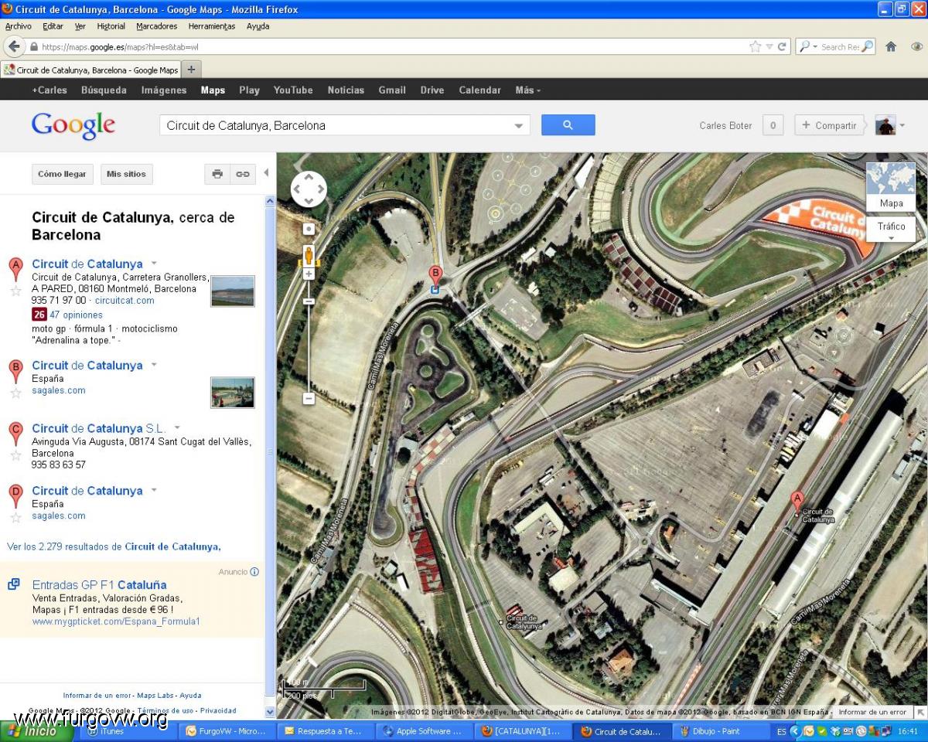The image size is (928, 742).
Task: Star the first Circuit de Catalunya result A
Action: (15, 291)
